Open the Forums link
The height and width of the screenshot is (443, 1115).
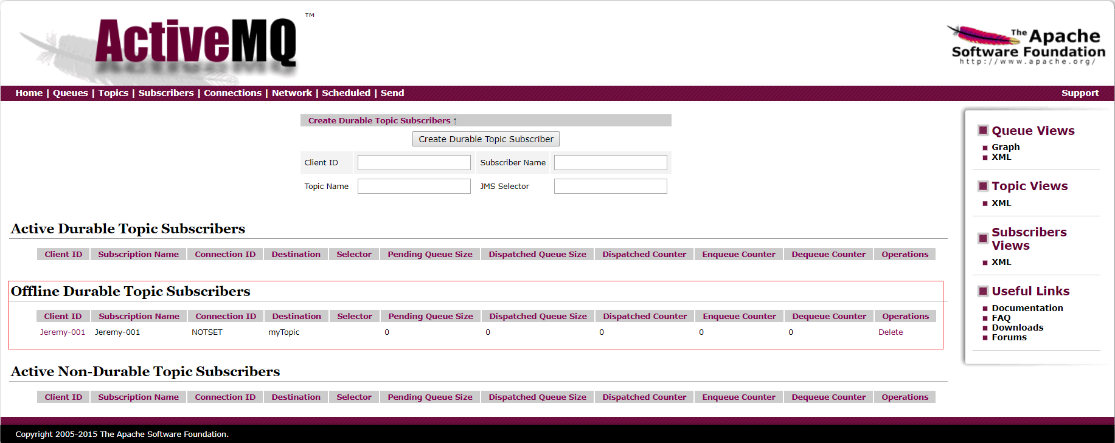point(1009,337)
